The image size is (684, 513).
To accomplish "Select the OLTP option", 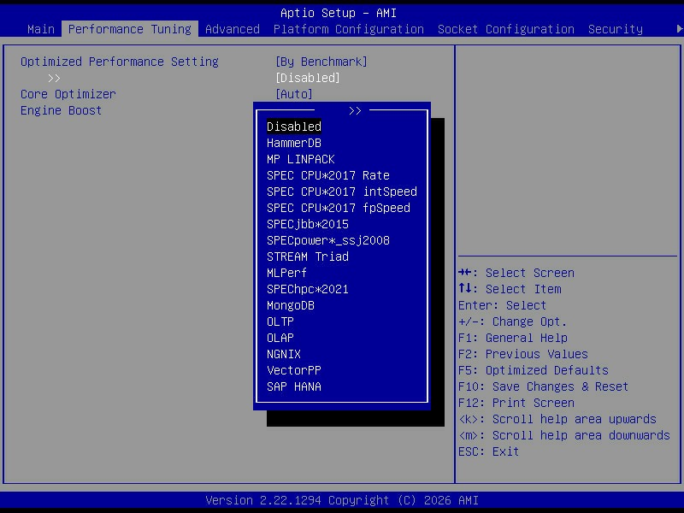I will tap(280, 321).
